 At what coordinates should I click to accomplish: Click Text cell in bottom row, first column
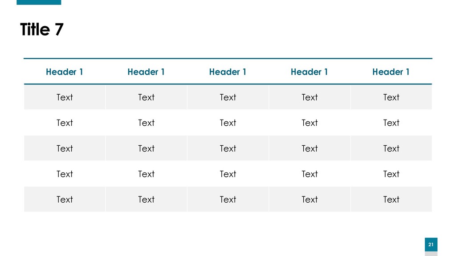click(65, 200)
